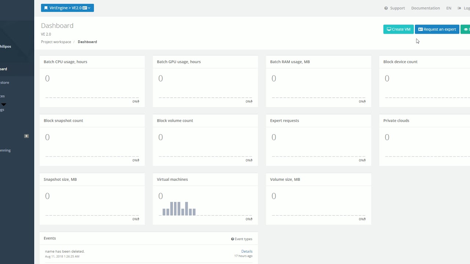Click the 'name has been deleted.' event text
Viewport: 470px width, 264px height.
point(65,251)
